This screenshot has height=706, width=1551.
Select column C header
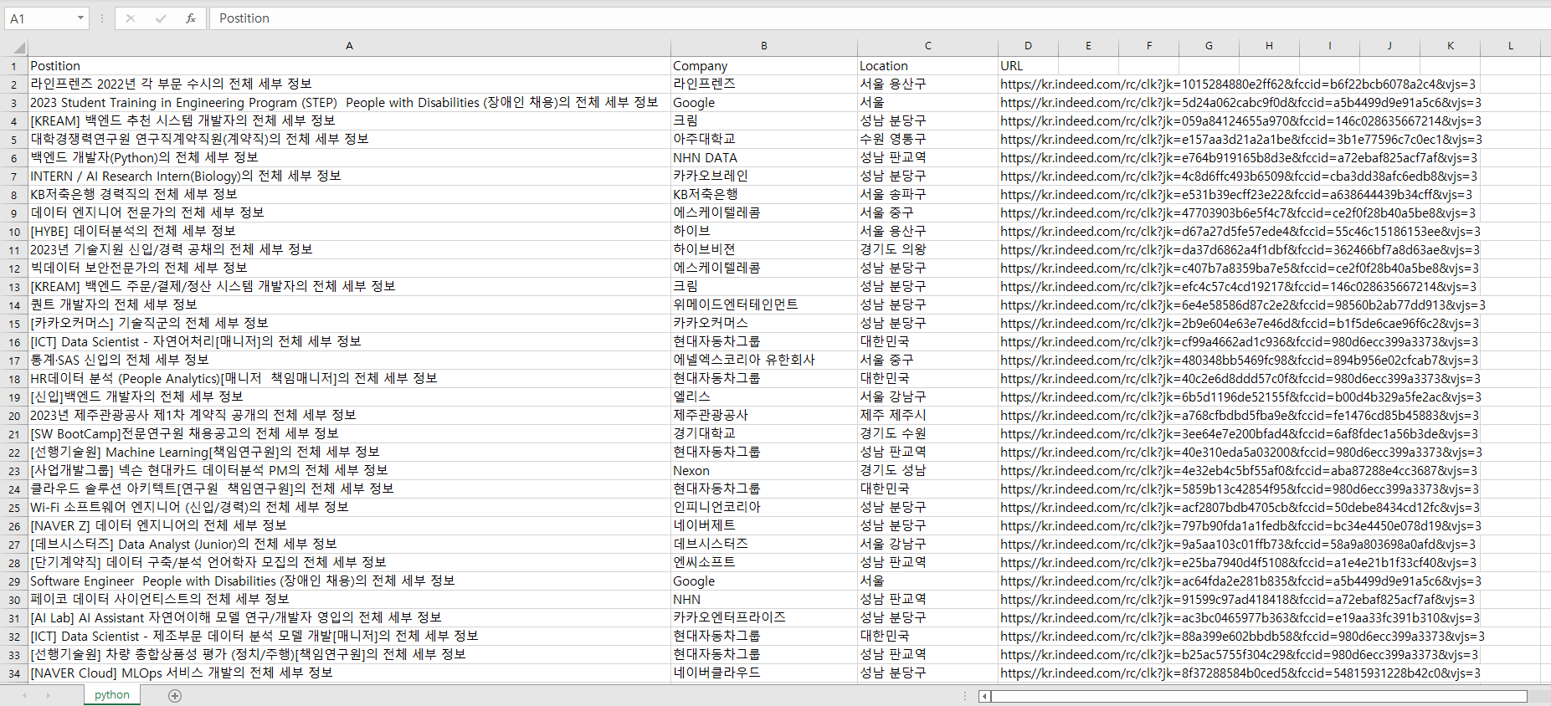pyautogui.click(x=927, y=47)
